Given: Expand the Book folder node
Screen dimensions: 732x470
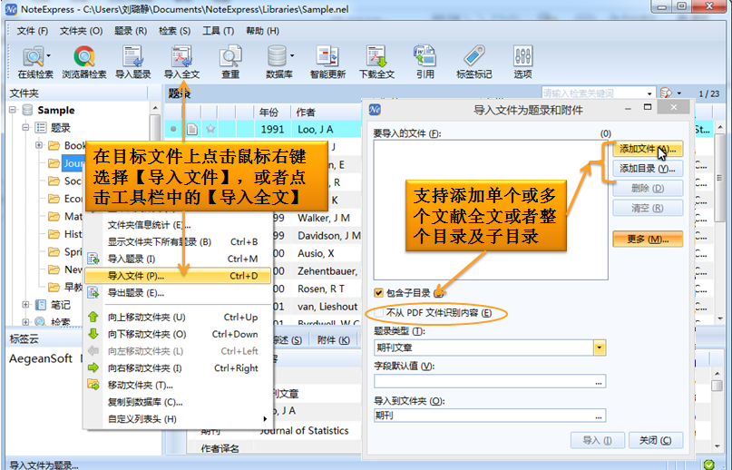Looking at the screenshot, I should point(39,145).
